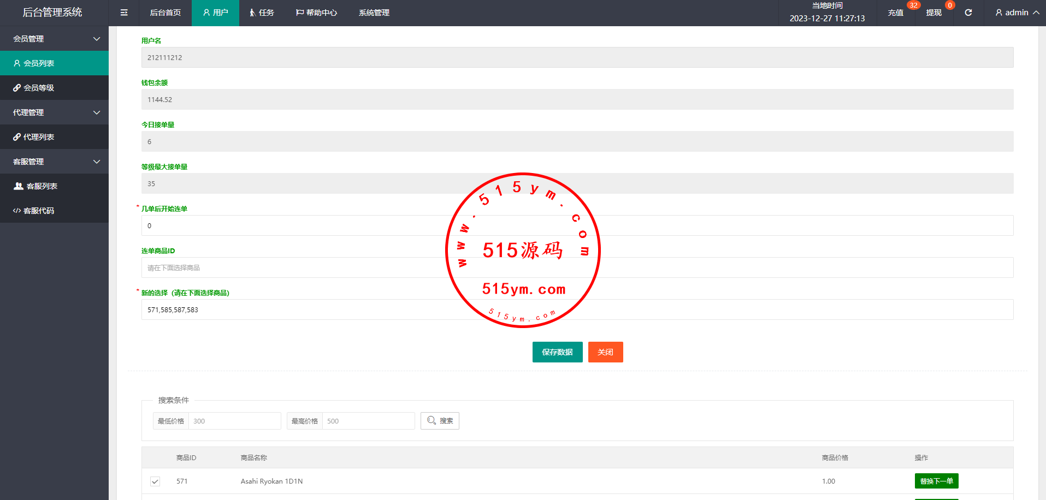Toggle the checkbox for product 571

point(155,481)
